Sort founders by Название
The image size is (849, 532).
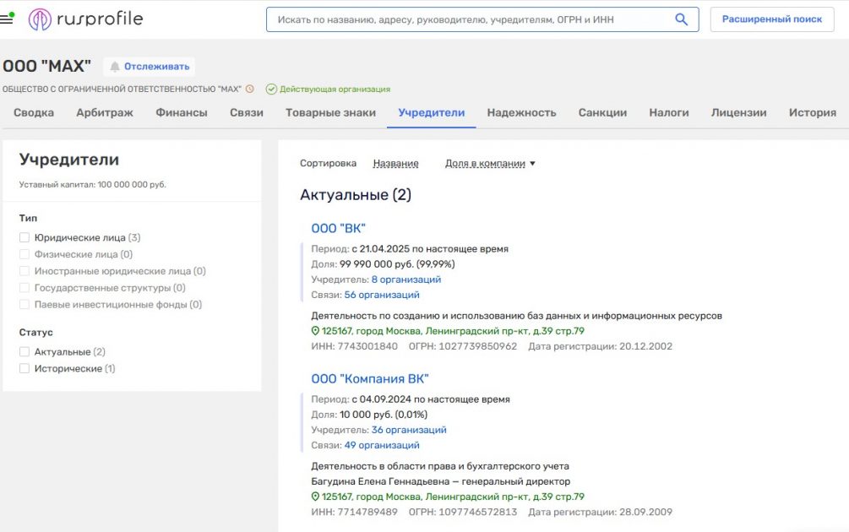pos(395,164)
